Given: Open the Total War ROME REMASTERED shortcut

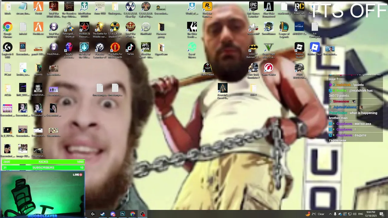Looking at the screenshot, I should [x=54, y=10].
